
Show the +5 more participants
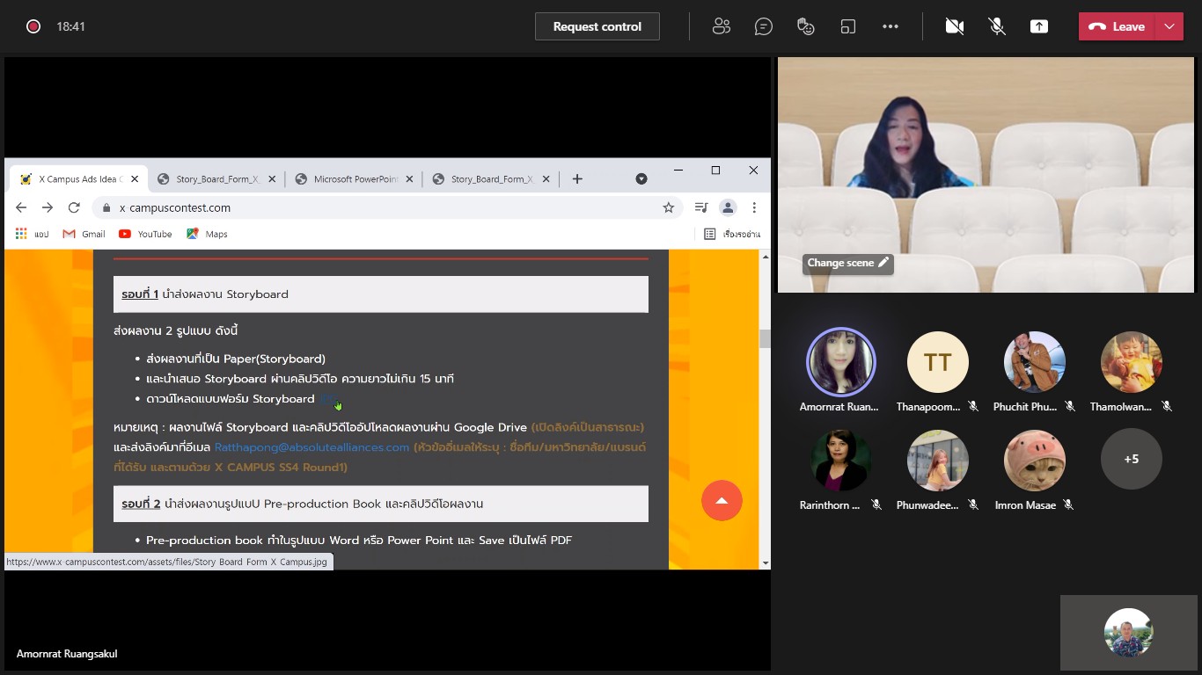1132,459
